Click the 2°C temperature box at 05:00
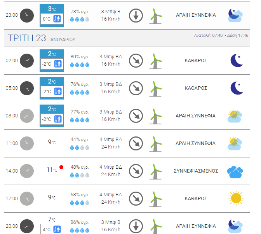This screenshot has height=234, width=261. point(52,88)
